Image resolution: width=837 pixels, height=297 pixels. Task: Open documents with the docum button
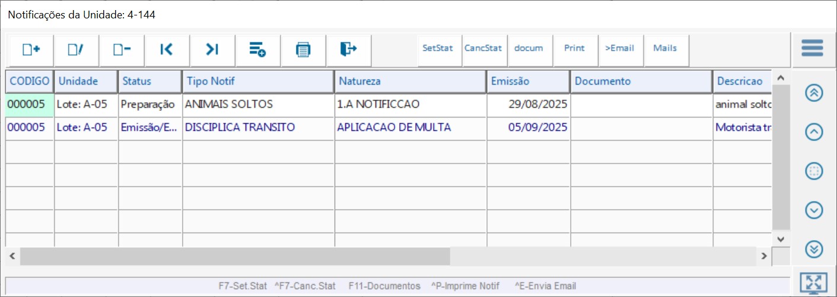pos(529,49)
